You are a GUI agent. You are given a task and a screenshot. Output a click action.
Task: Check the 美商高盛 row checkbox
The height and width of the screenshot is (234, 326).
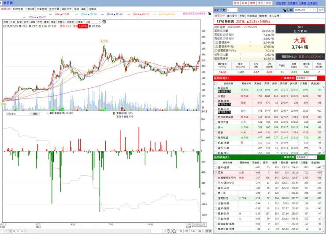coord(215,137)
